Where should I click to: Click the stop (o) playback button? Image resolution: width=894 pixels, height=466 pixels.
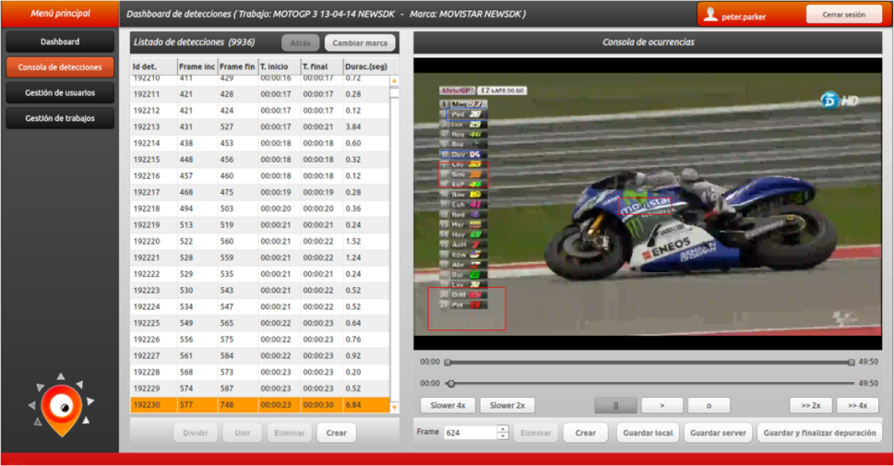709,406
